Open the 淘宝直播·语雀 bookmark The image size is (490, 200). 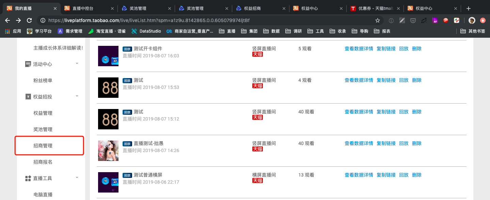(107, 31)
